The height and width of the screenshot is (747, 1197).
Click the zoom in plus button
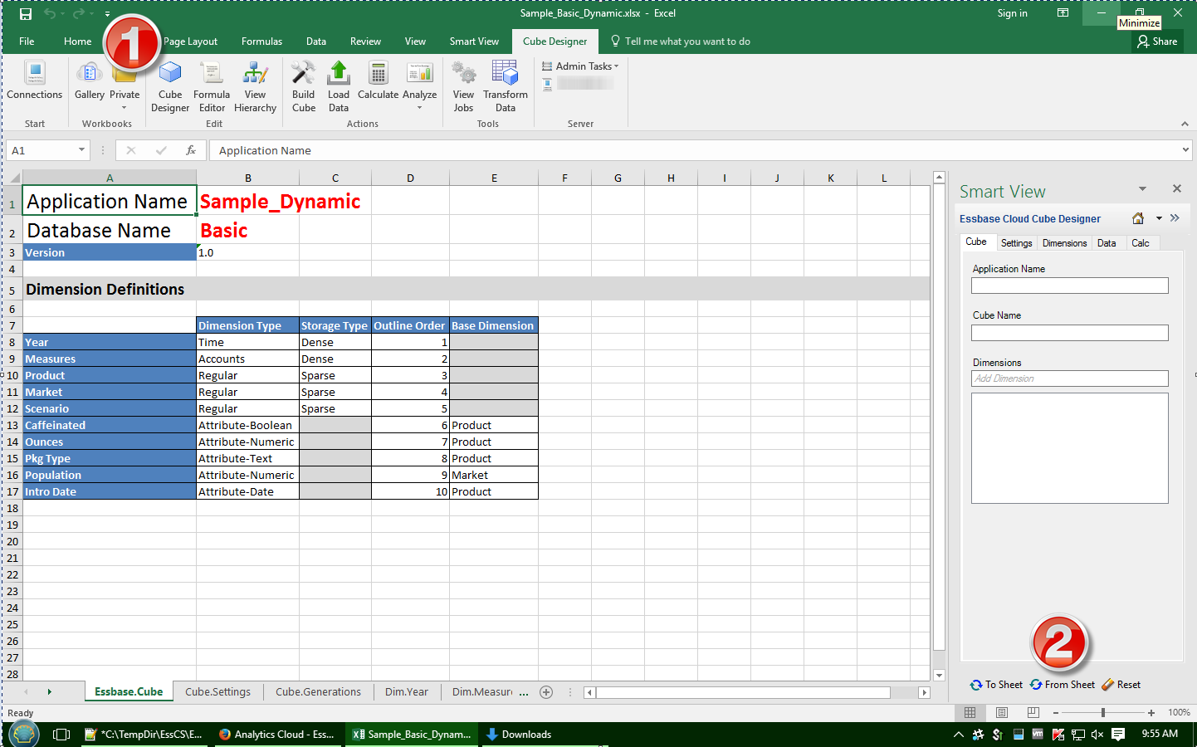click(1151, 713)
